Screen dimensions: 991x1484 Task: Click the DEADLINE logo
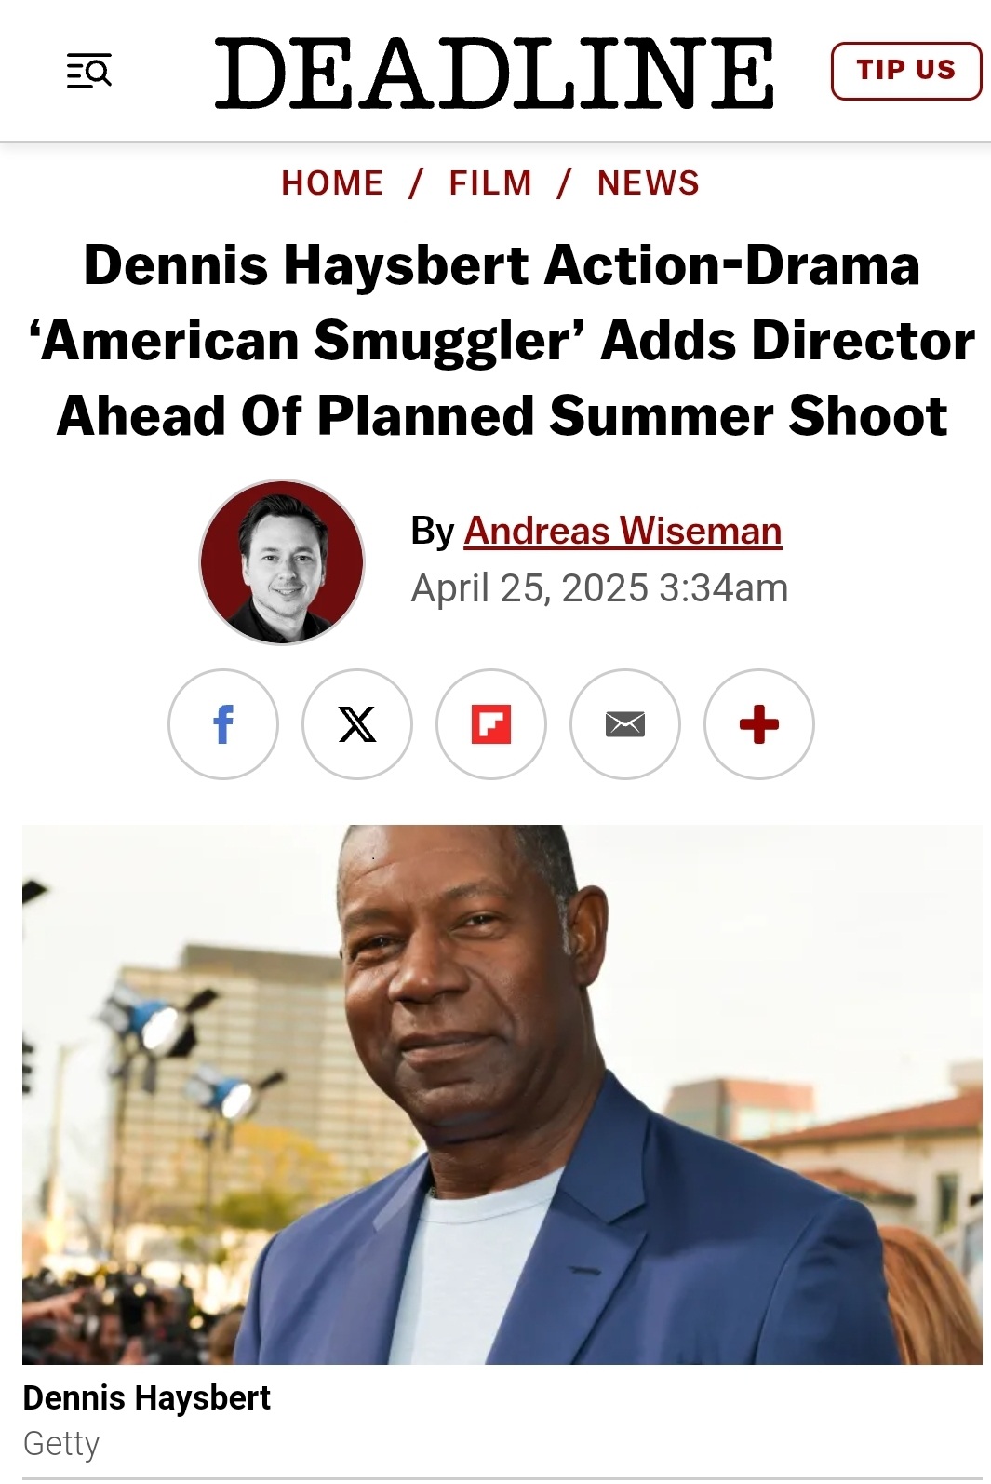click(x=494, y=73)
